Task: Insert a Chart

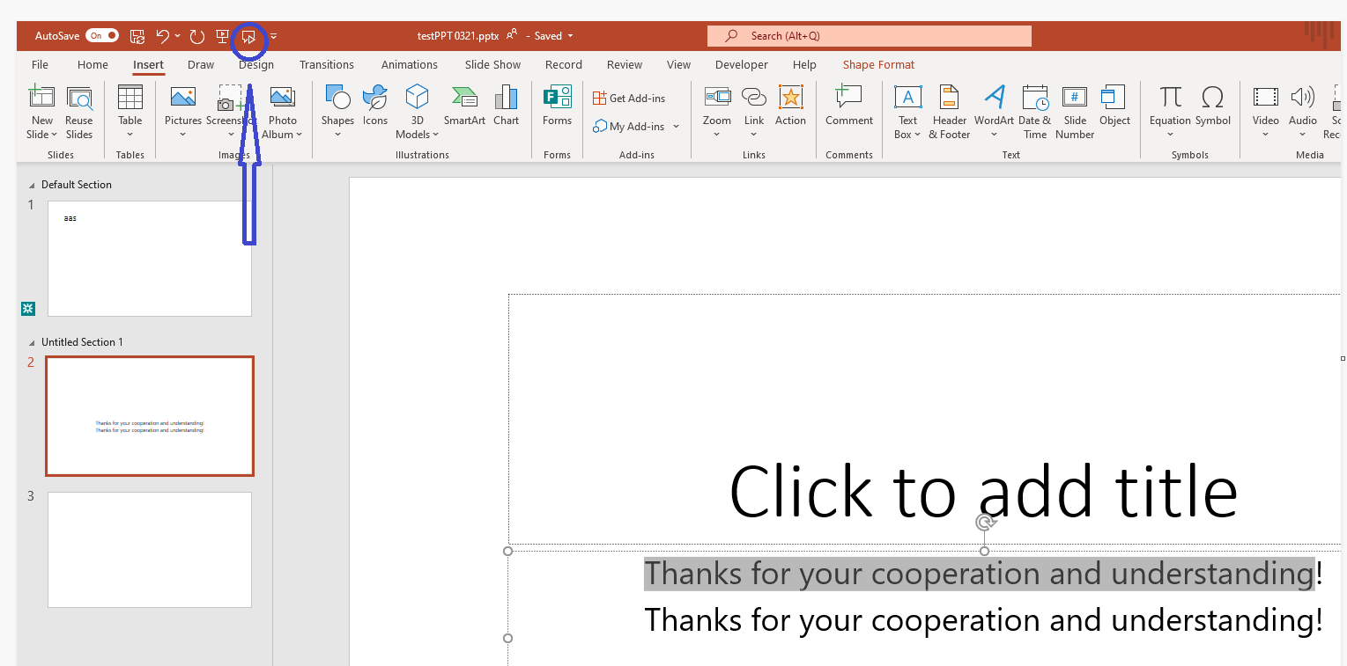Action: [507, 106]
